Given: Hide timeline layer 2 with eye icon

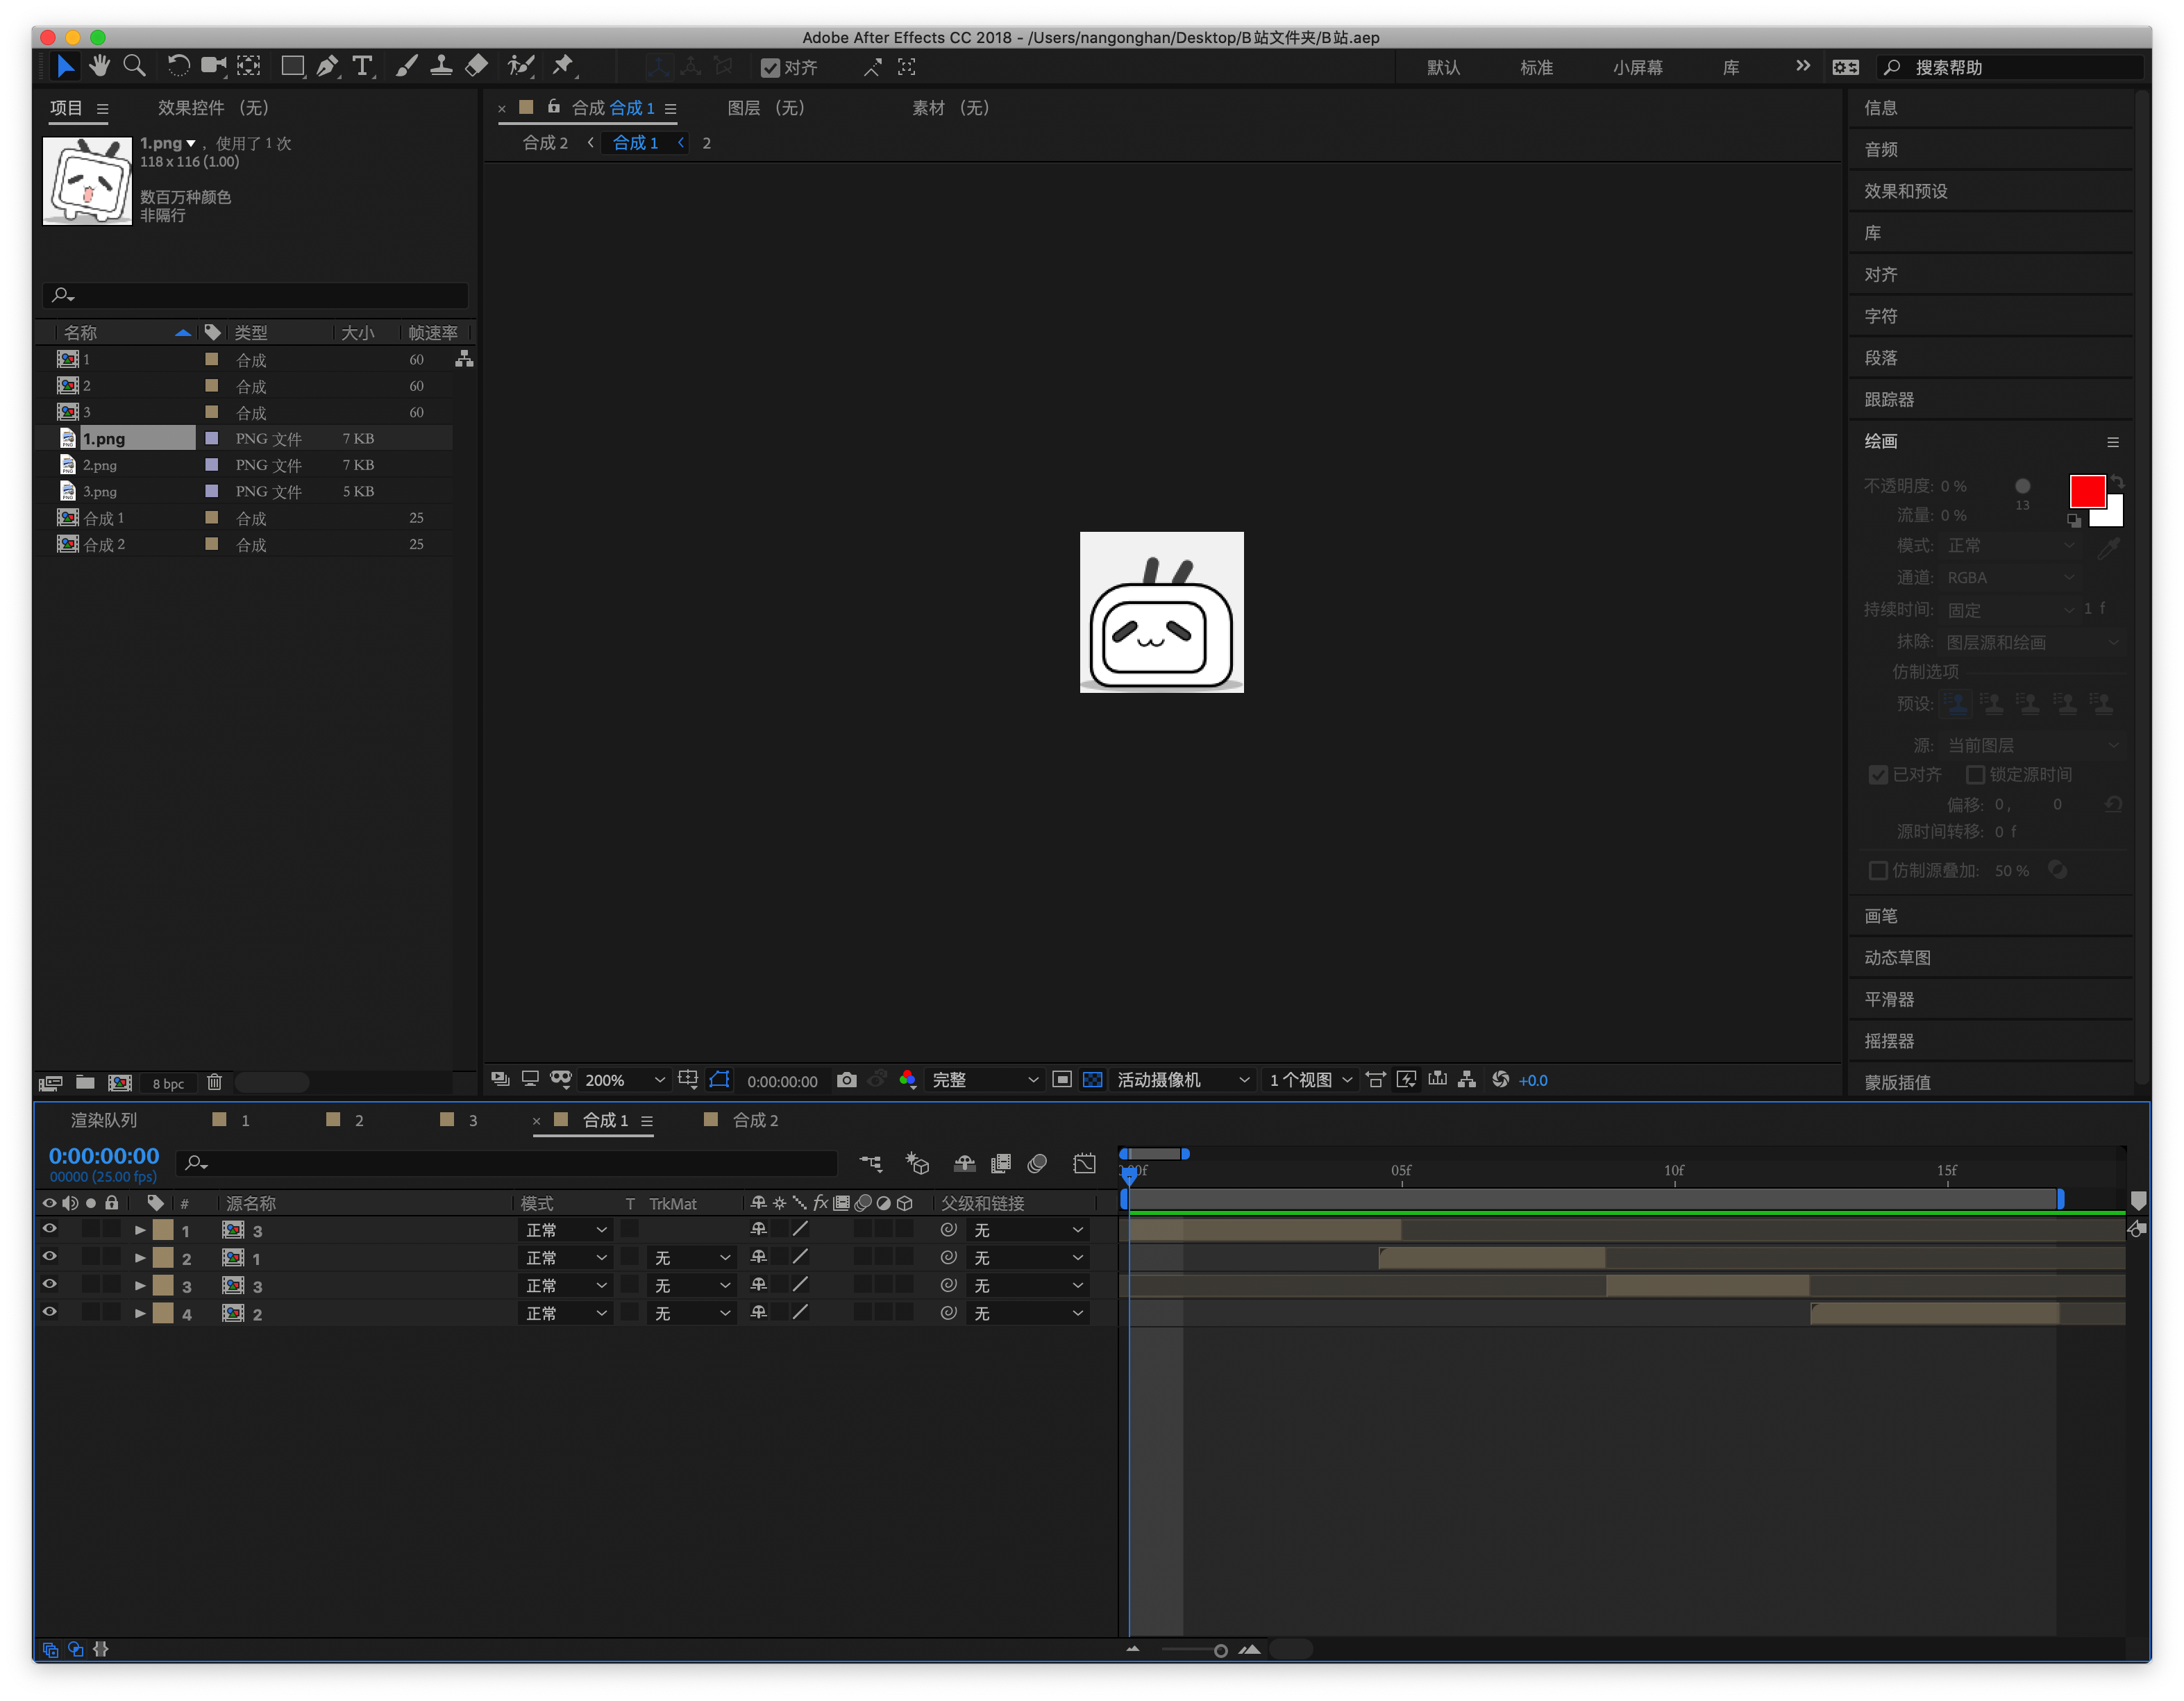Looking at the screenshot, I should [49, 1257].
